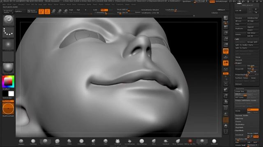Expand the ShadowBox section

pos(240,125)
